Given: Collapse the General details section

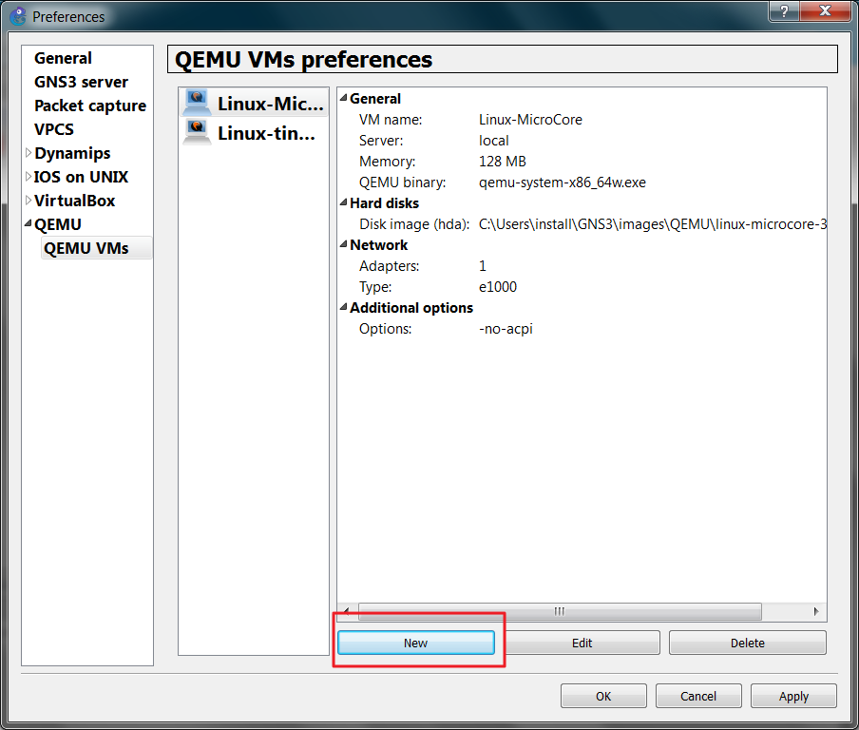Looking at the screenshot, I should pyautogui.click(x=343, y=98).
